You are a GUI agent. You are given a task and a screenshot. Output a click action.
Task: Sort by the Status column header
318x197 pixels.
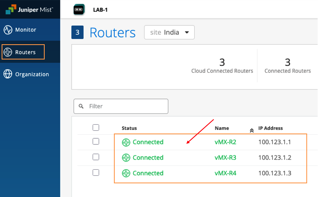129,128
